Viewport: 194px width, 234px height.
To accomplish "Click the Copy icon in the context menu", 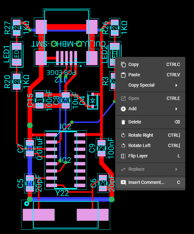I will (x=123, y=64).
